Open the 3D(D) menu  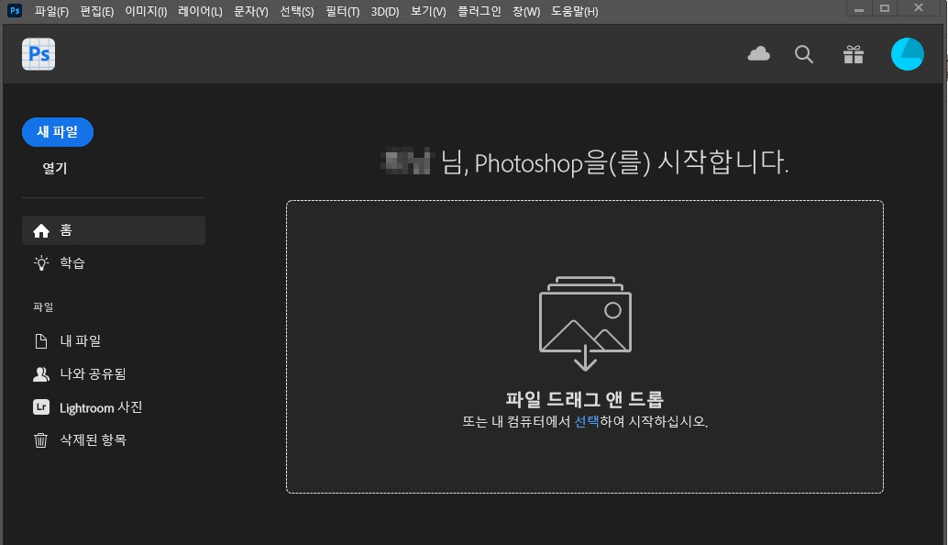click(385, 12)
